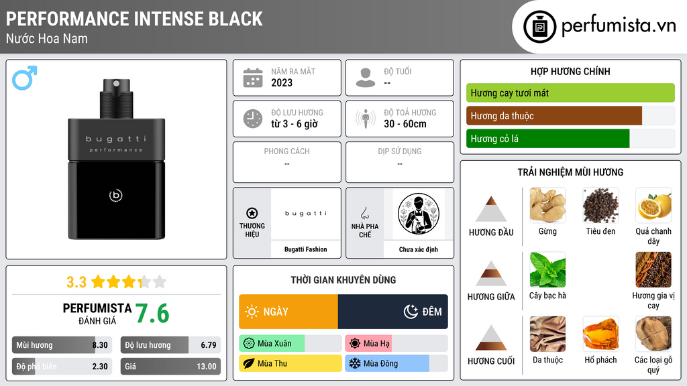The height and width of the screenshot is (386, 687).
Task: Click the Hương cay tươi mát accord bar
Action: click(x=570, y=92)
